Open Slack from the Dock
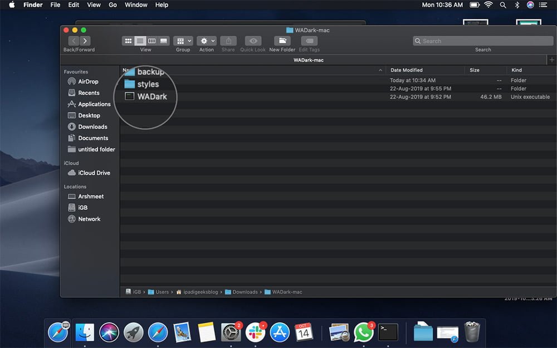 coord(256,333)
